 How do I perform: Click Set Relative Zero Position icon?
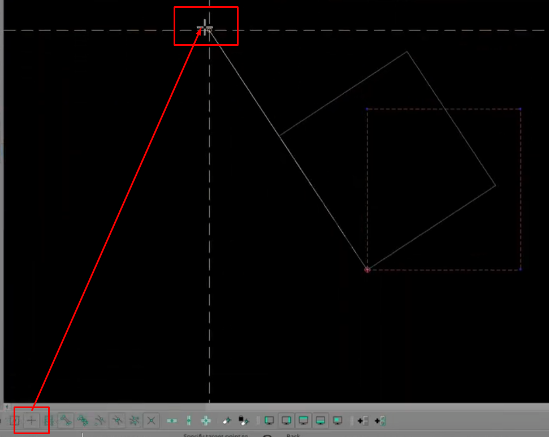tap(227, 421)
